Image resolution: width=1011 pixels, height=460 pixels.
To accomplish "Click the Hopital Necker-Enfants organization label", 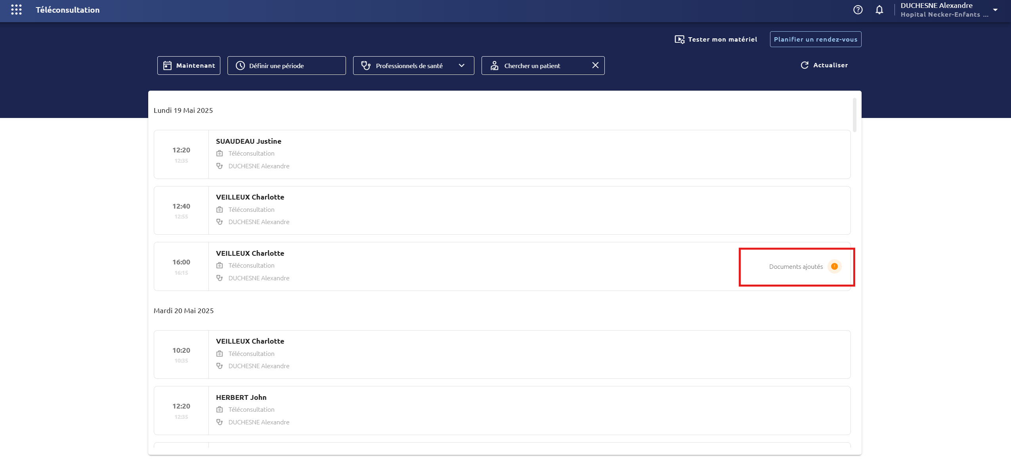I will pos(944,15).
